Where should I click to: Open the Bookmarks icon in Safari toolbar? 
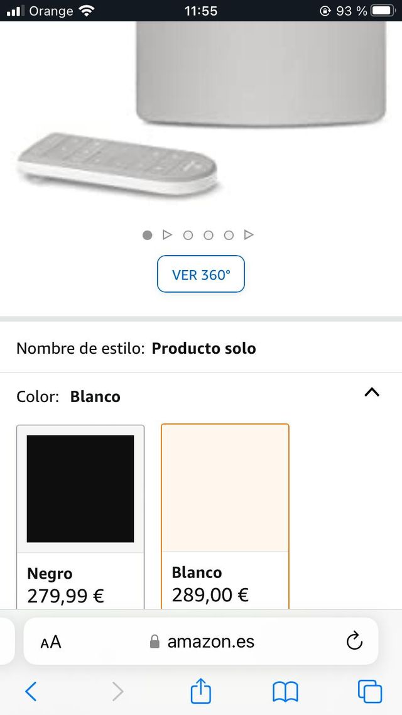click(x=285, y=691)
